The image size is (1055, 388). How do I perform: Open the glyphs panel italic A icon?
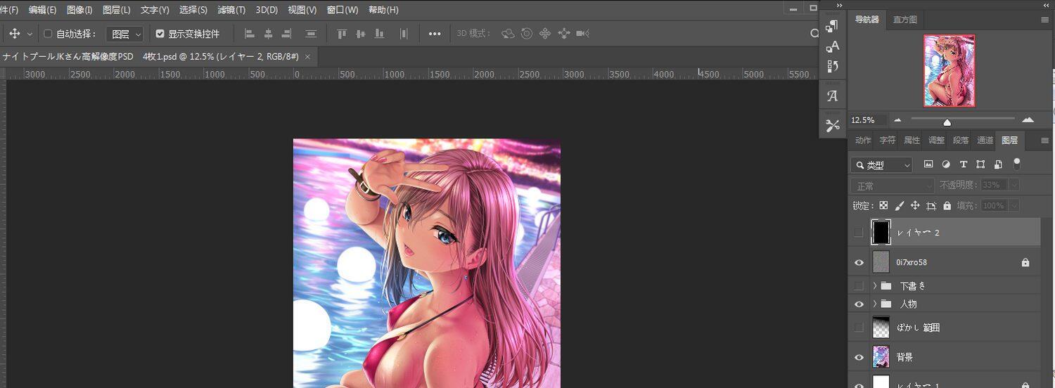tap(833, 96)
